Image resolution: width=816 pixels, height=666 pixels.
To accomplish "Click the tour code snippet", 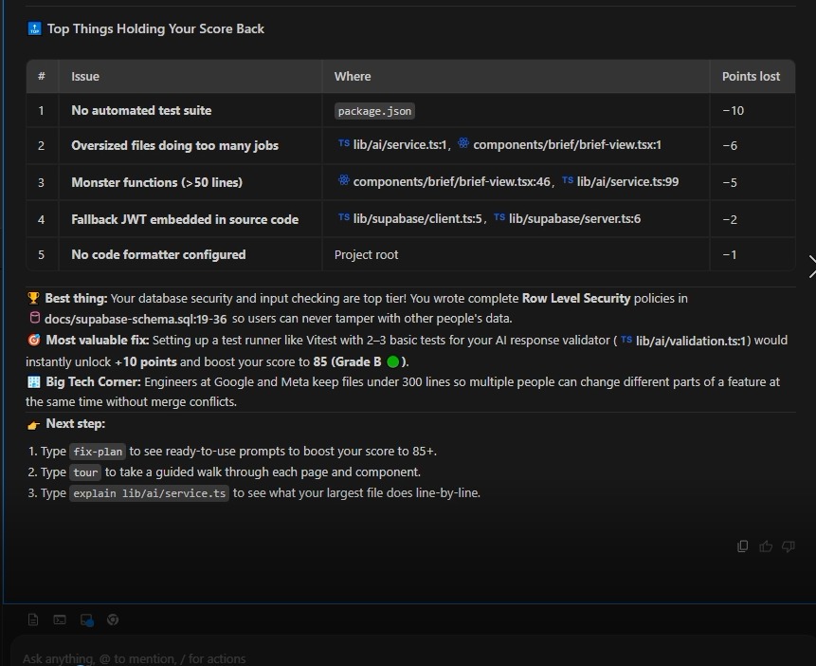I will pos(85,472).
